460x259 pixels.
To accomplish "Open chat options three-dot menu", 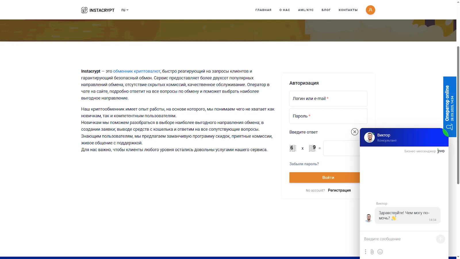I will [365, 252].
